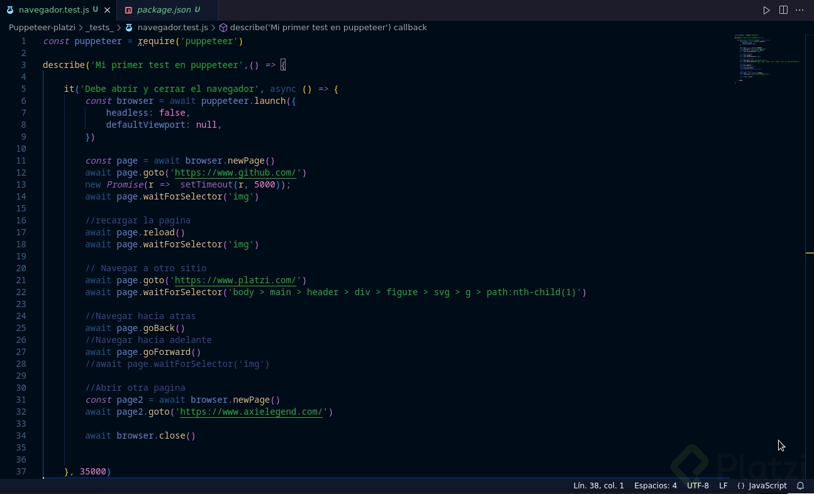814x494 pixels.
Task: Click the 35000 timeout value
Action: pos(93,471)
